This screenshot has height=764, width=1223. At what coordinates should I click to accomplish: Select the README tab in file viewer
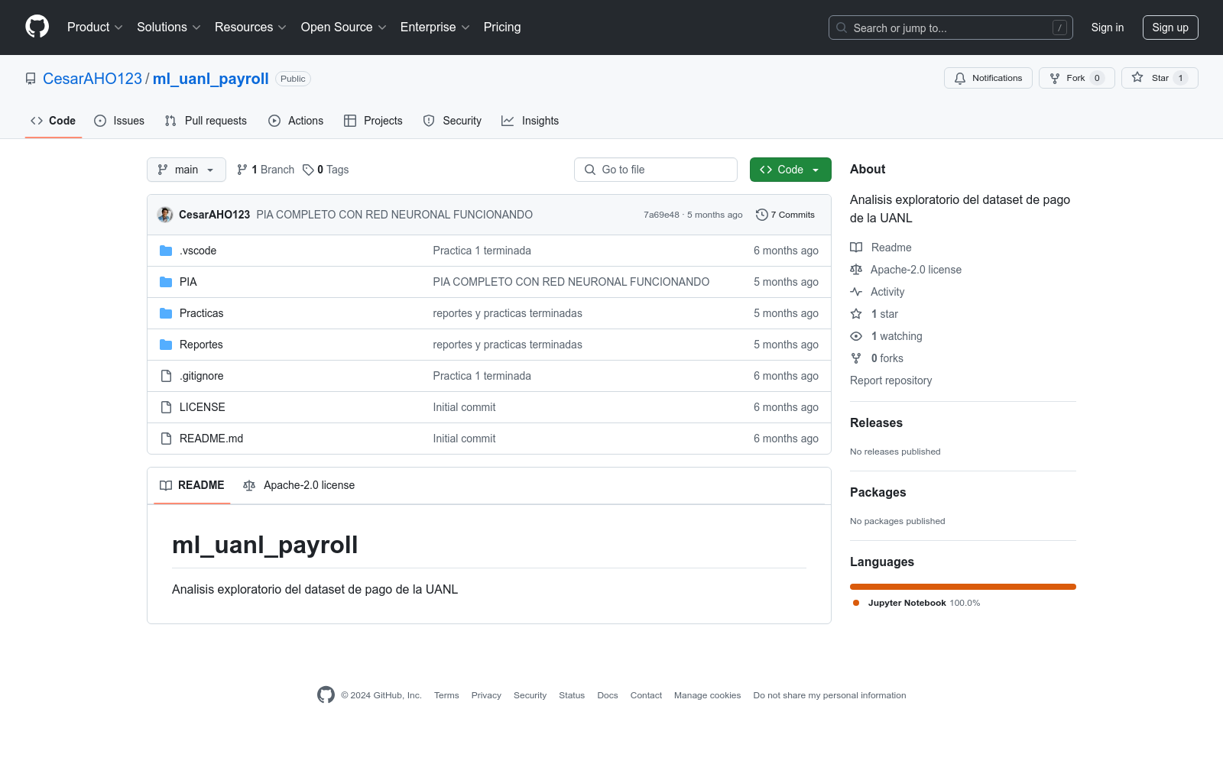click(192, 485)
